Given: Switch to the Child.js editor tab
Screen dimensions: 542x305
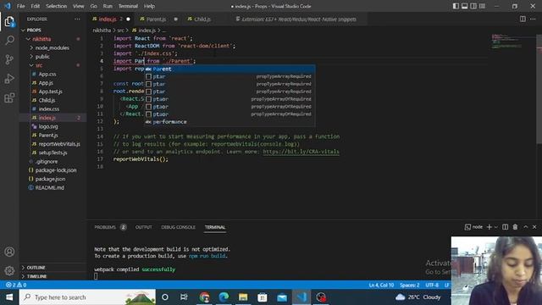Looking at the screenshot, I should pos(202,19).
